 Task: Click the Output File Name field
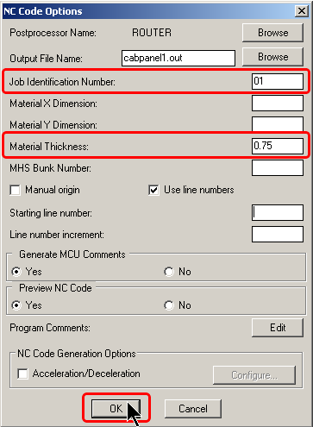coord(178,58)
